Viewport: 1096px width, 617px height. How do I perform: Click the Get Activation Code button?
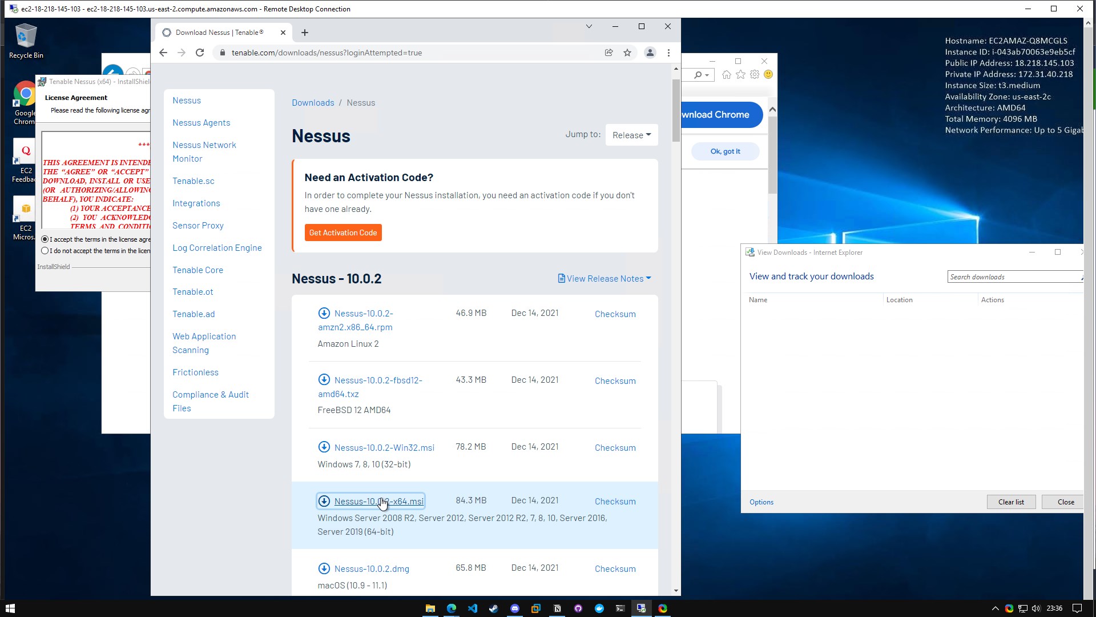343,233
